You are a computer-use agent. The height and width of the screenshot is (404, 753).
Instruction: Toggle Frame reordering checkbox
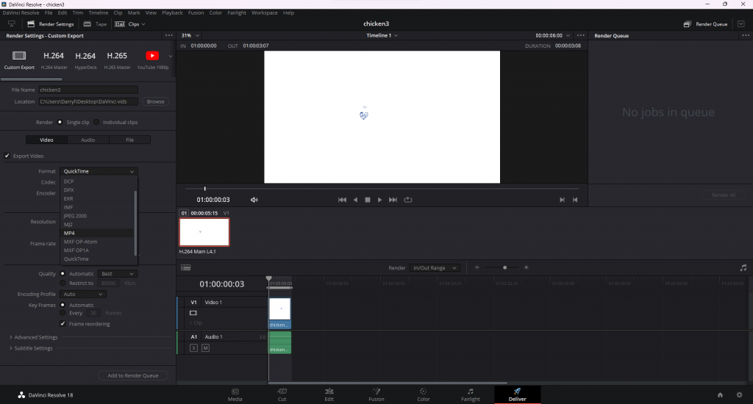pyautogui.click(x=63, y=324)
